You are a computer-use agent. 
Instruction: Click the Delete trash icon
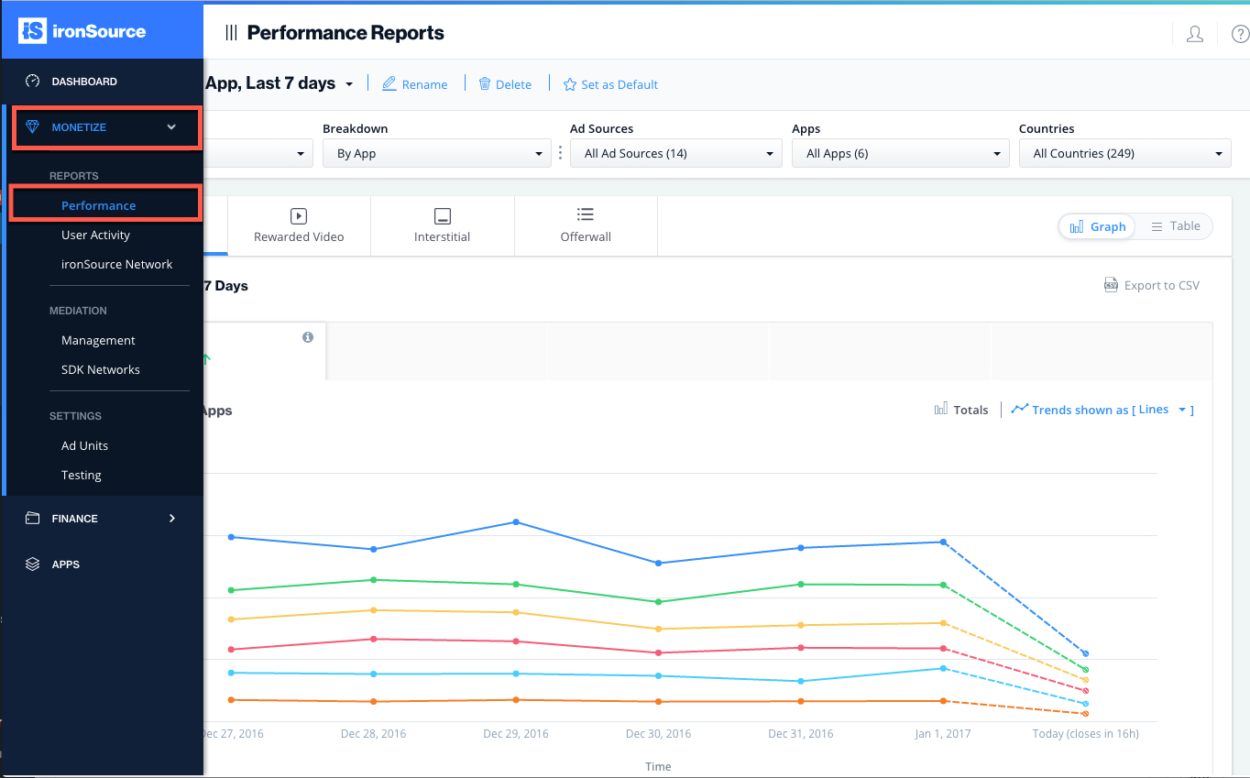coord(484,83)
